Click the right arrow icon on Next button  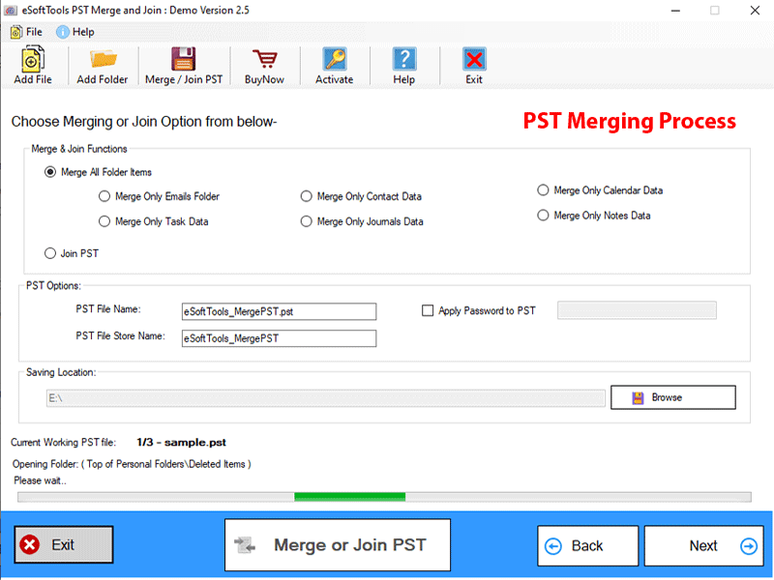(x=749, y=546)
